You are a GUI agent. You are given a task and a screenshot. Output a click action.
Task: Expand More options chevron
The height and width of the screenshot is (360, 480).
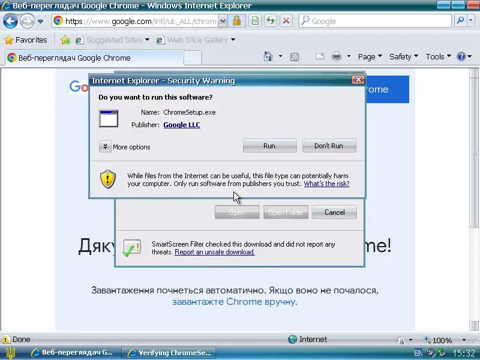pyautogui.click(x=104, y=146)
